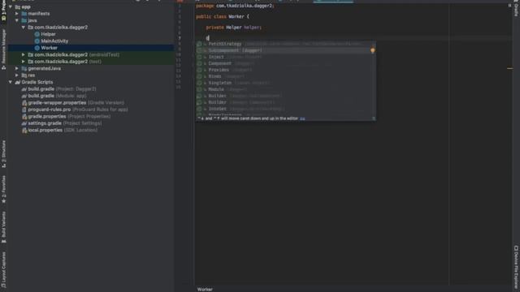Open proguard-rules.pro file
Screen dimensions: 520x292
[x=75, y=109]
